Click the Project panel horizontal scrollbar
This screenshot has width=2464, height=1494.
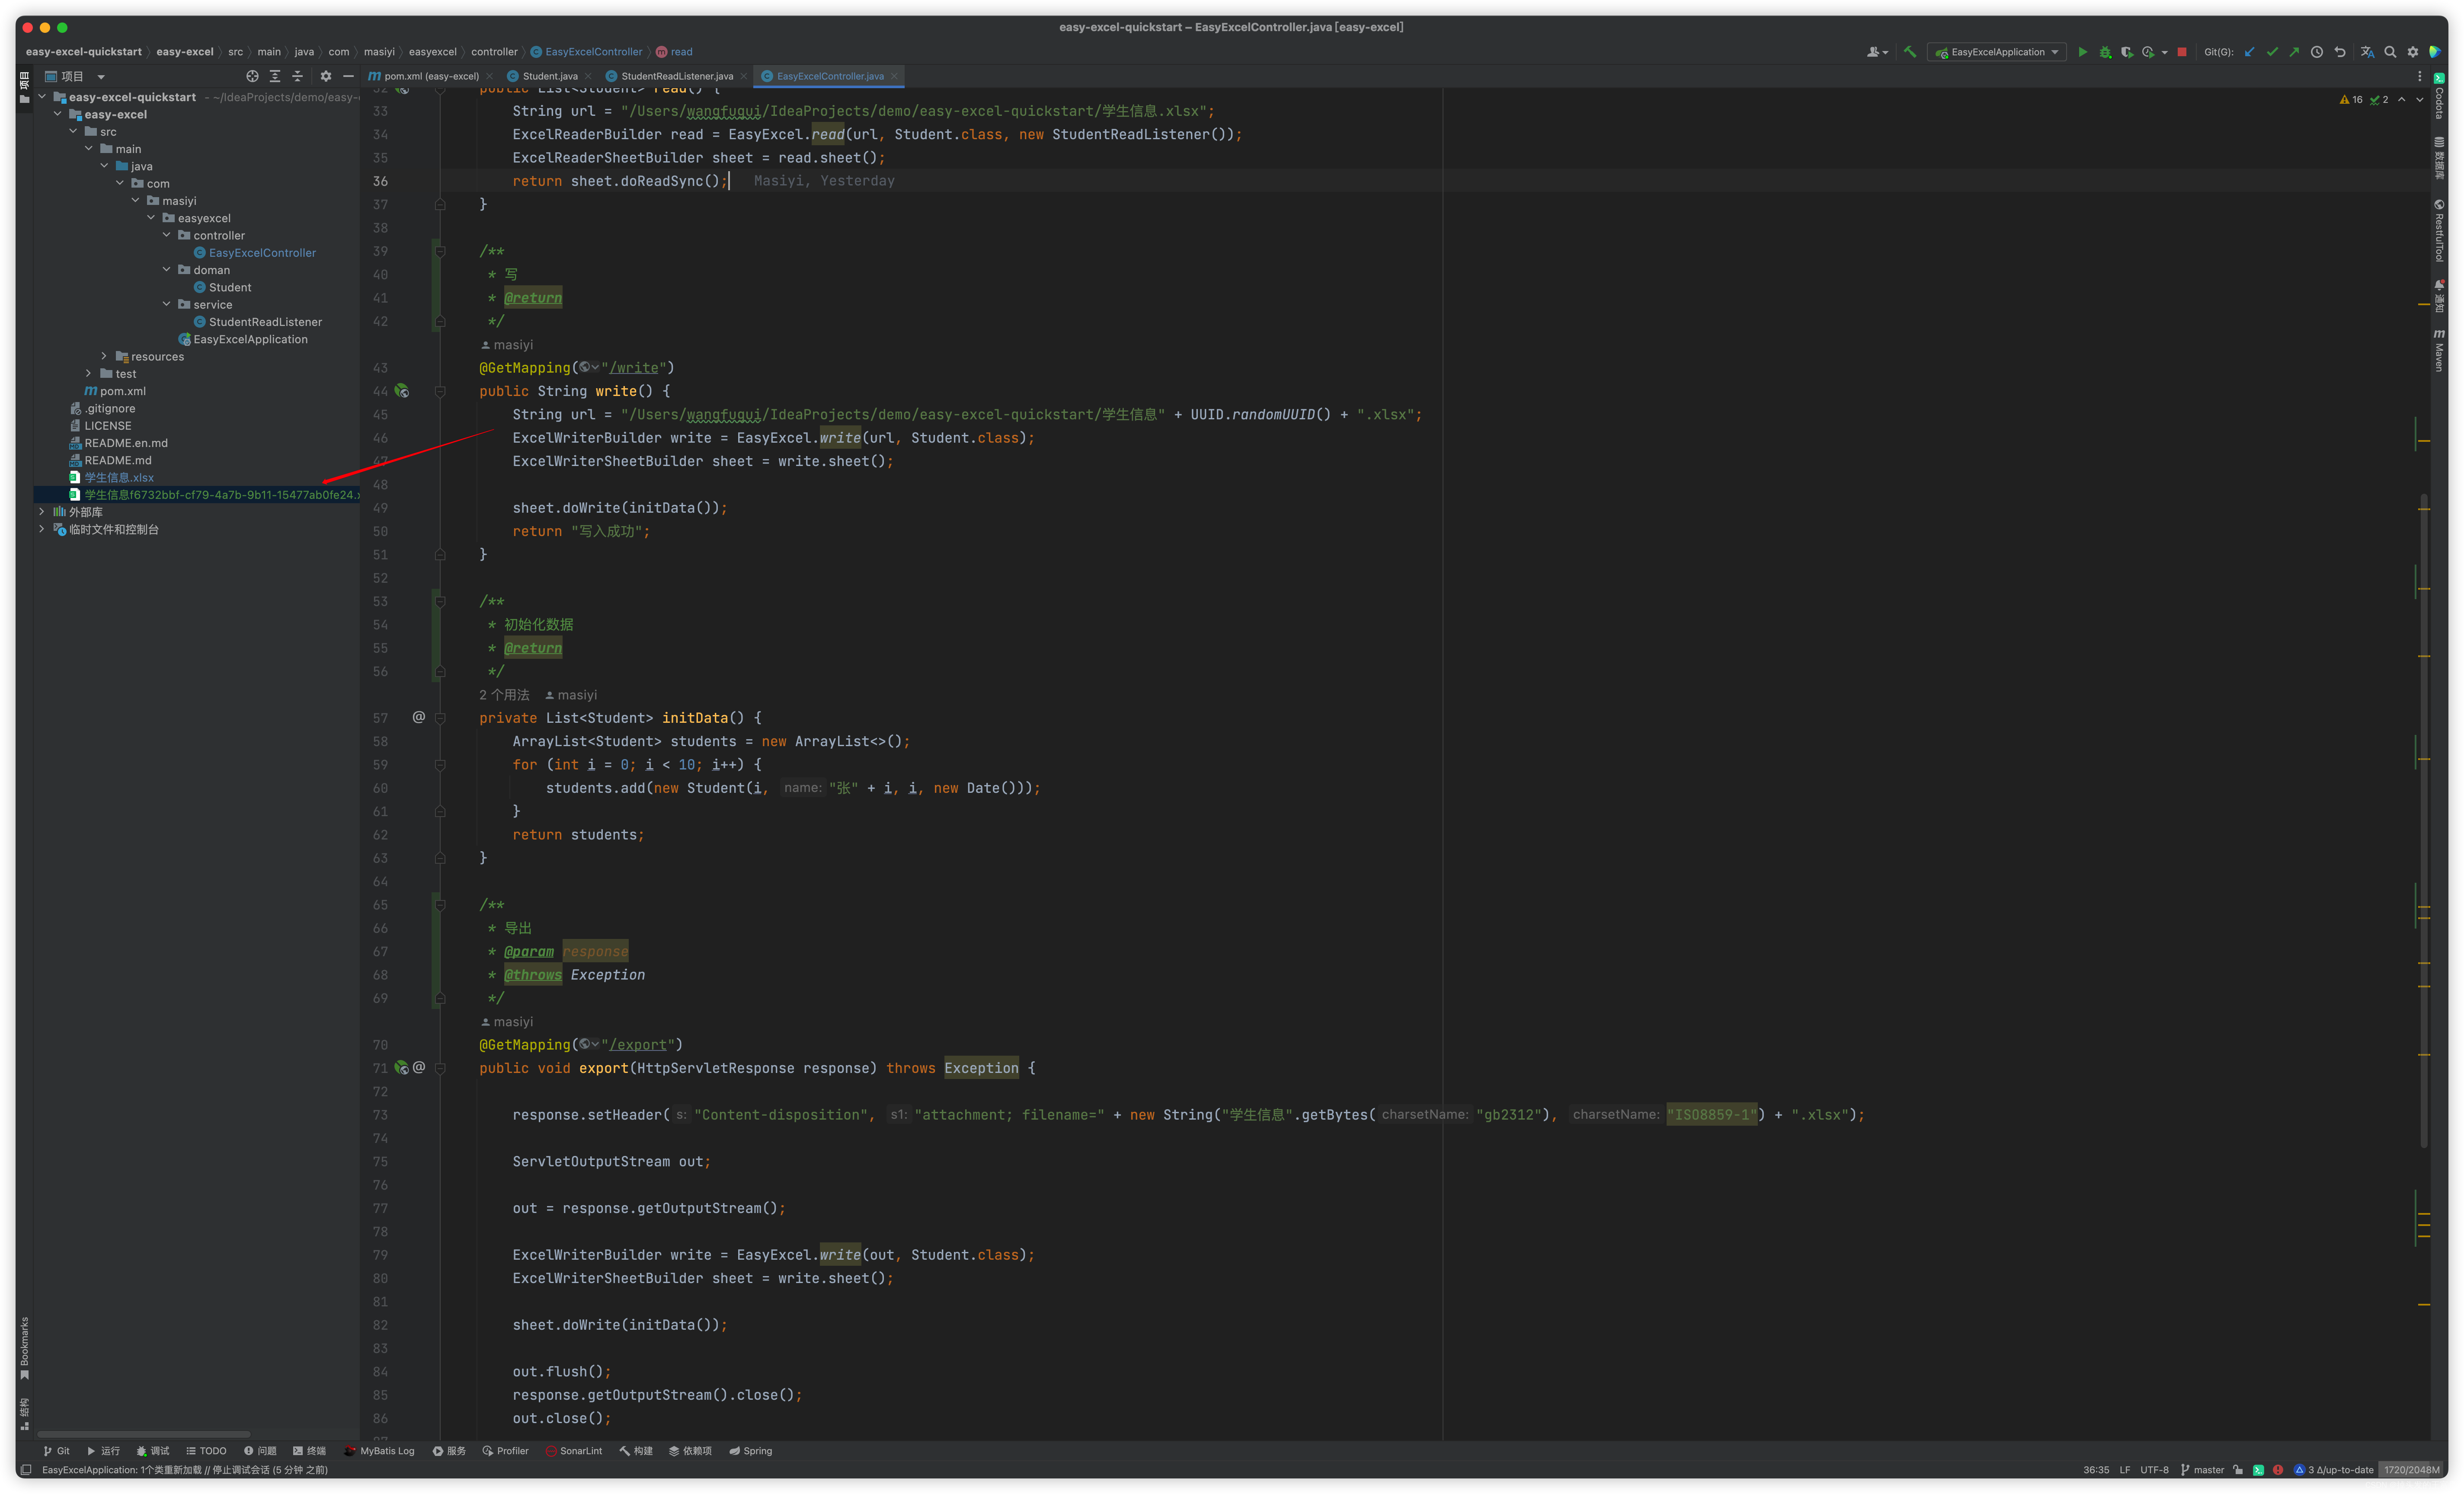[x=143, y=1434]
